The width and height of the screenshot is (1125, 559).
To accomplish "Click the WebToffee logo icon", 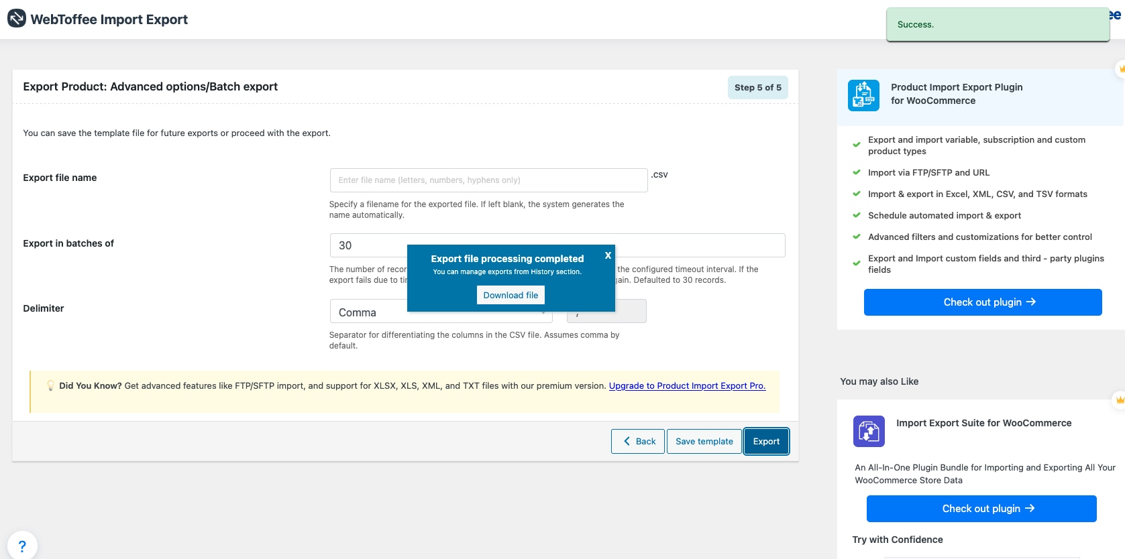I will tap(17, 19).
